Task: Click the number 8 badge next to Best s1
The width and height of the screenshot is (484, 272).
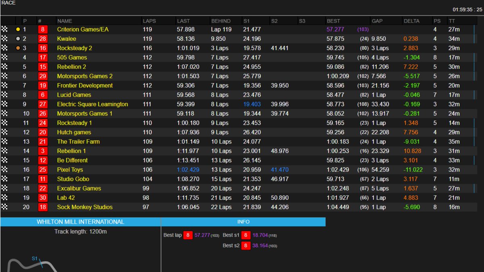Action: 246,235
